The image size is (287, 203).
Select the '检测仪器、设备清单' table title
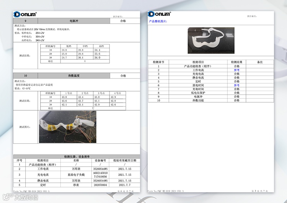pos(77,157)
